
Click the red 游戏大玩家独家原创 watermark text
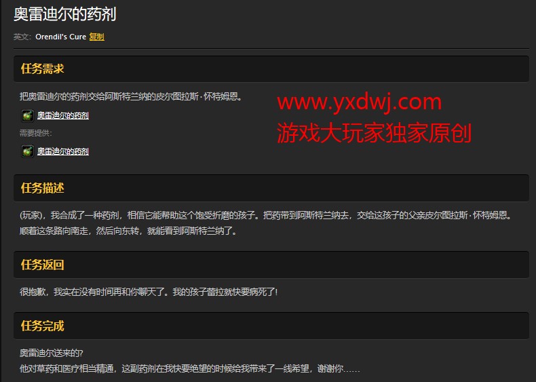(x=373, y=132)
